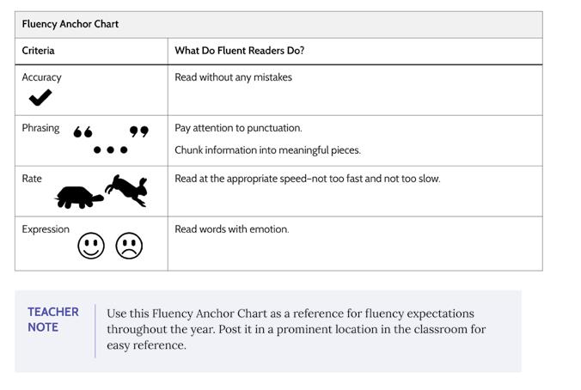Click the "Expression" criteria label

pyautogui.click(x=46, y=229)
